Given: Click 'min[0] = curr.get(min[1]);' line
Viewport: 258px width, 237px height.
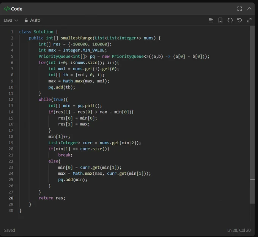Looking at the screenshot, I should [x=90, y=167].
